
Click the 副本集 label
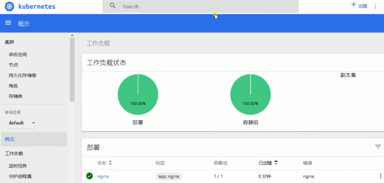348,75
